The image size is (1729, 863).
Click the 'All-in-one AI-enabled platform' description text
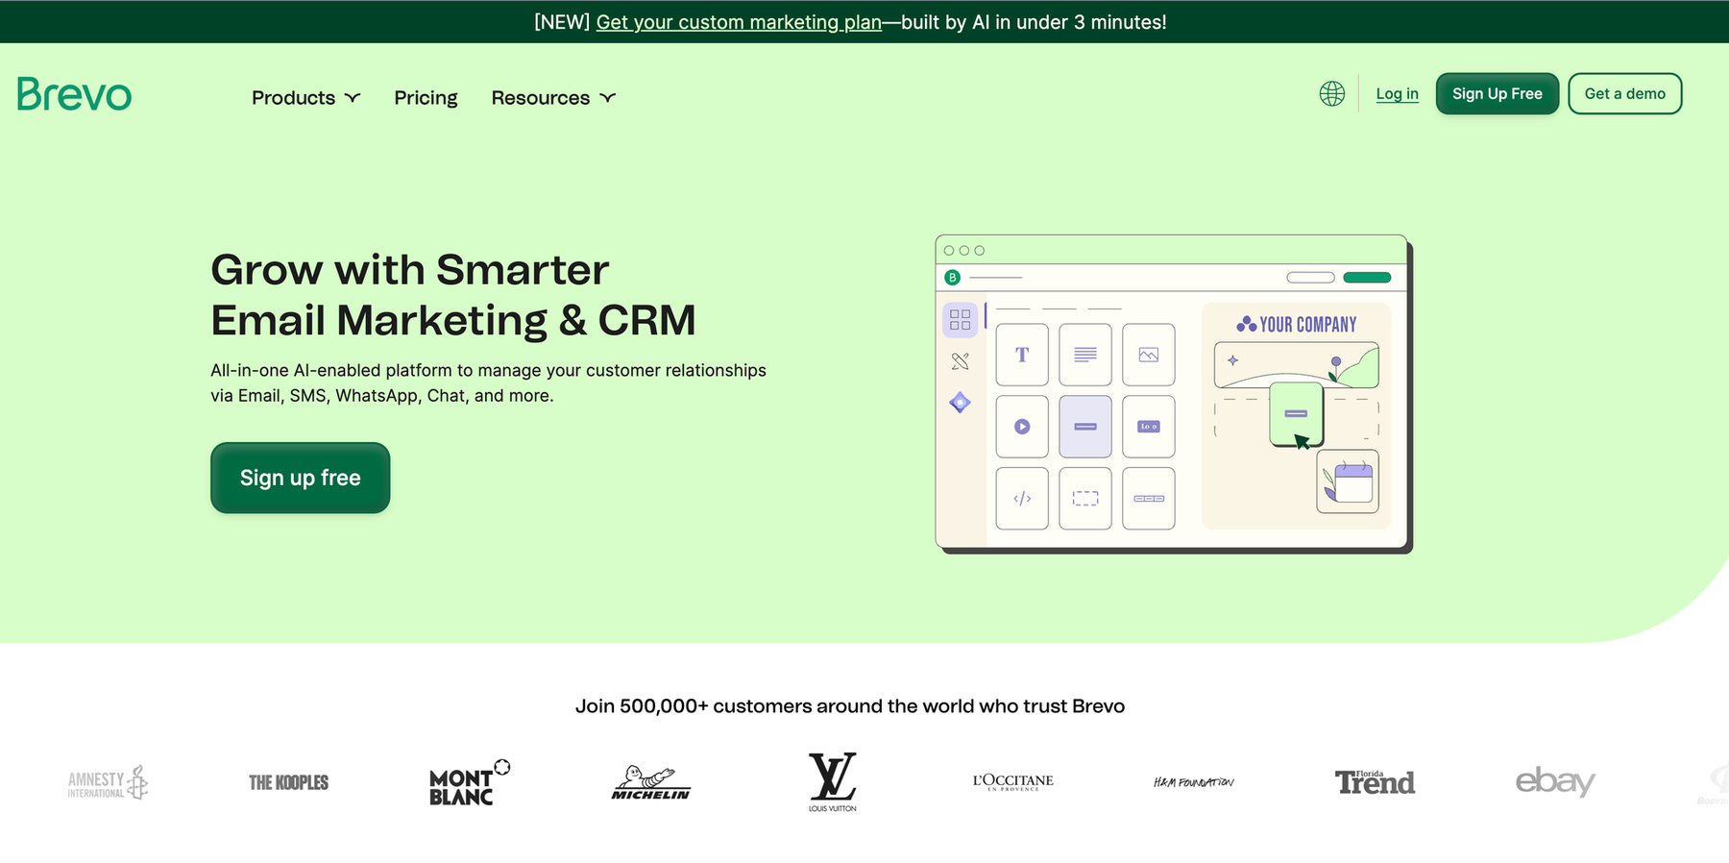click(488, 382)
